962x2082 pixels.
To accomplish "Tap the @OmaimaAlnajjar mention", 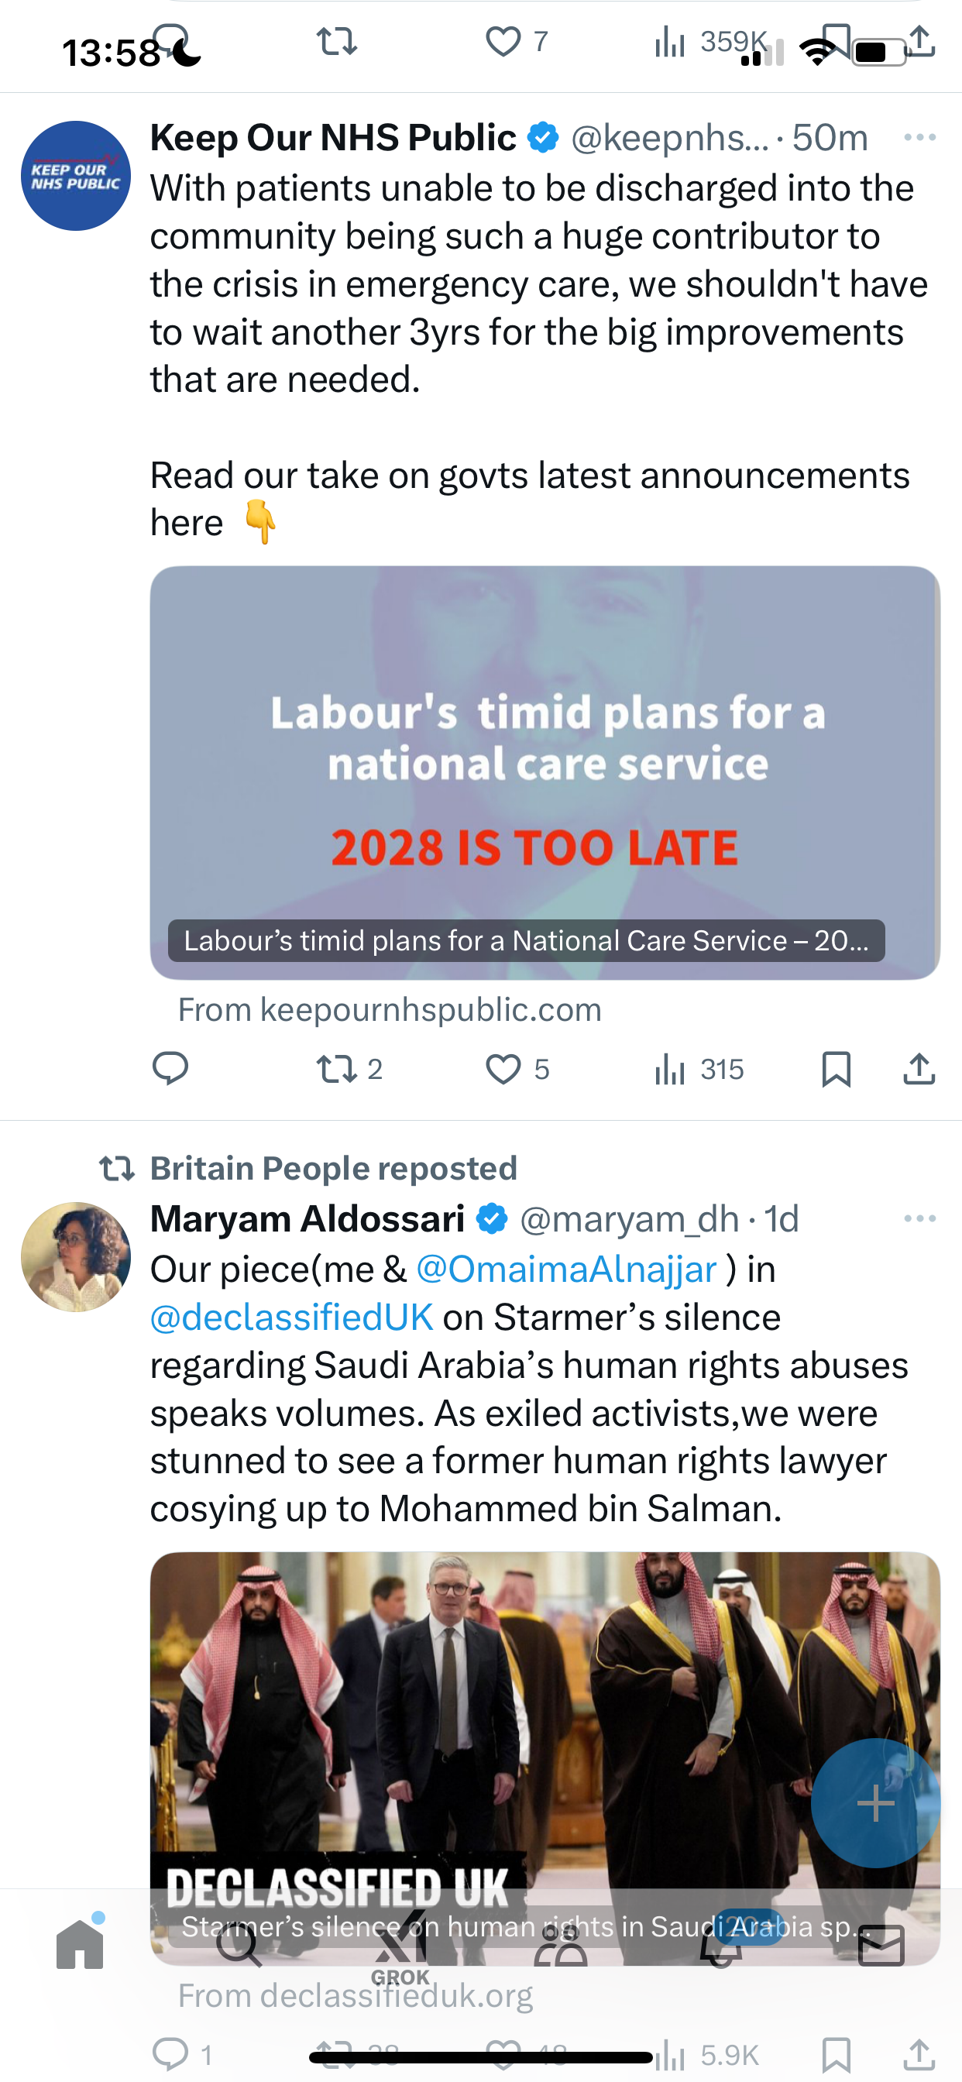I will [x=567, y=1269].
